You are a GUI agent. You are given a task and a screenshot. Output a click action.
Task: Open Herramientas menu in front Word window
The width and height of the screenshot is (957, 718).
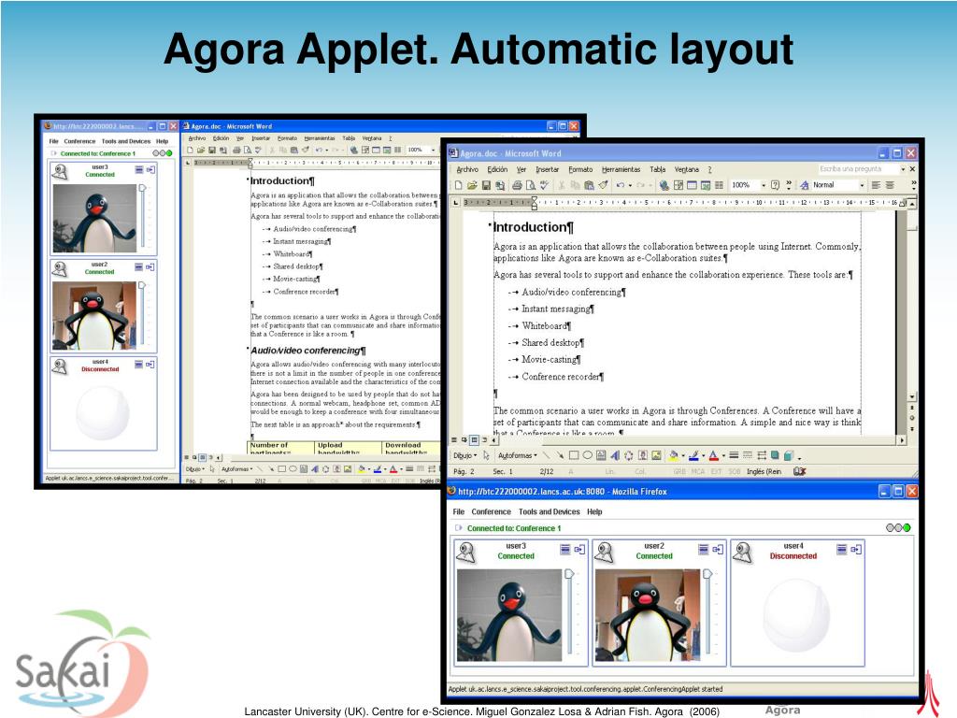pos(621,169)
